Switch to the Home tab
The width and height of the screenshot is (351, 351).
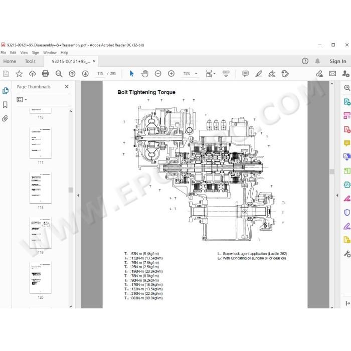tap(10, 61)
